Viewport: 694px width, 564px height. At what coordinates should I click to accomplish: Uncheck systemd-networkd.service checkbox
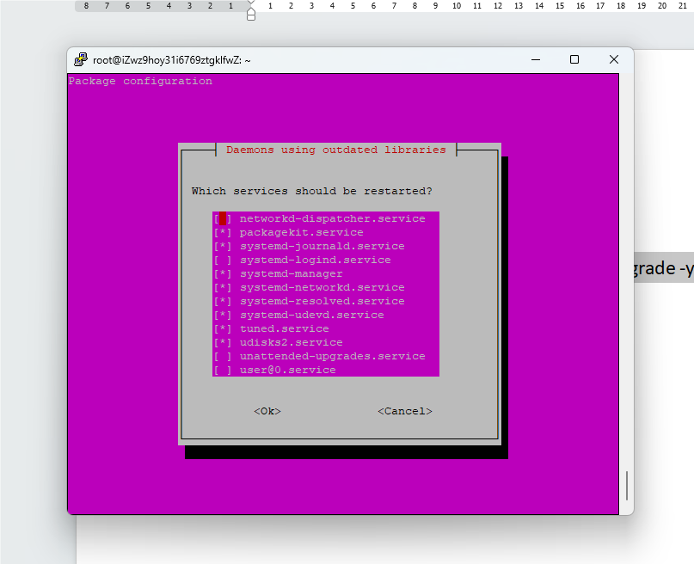(223, 287)
